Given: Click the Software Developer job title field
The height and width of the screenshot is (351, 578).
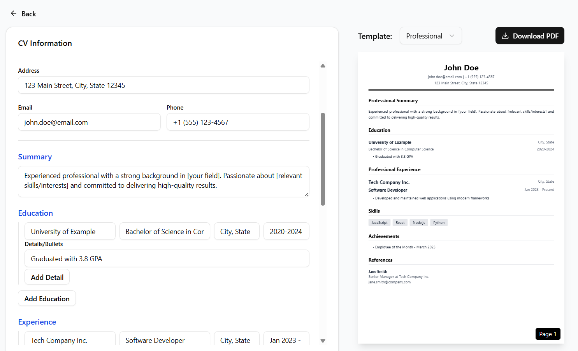Looking at the screenshot, I should [x=165, y=339].
